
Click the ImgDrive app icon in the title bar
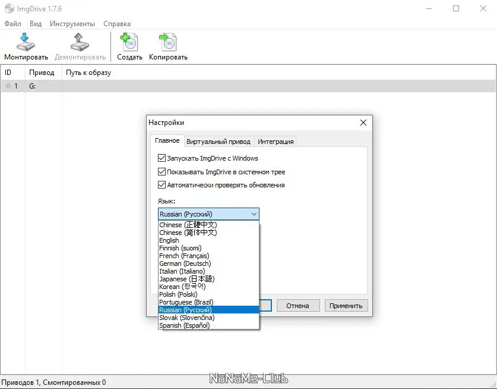pos(9,8)
